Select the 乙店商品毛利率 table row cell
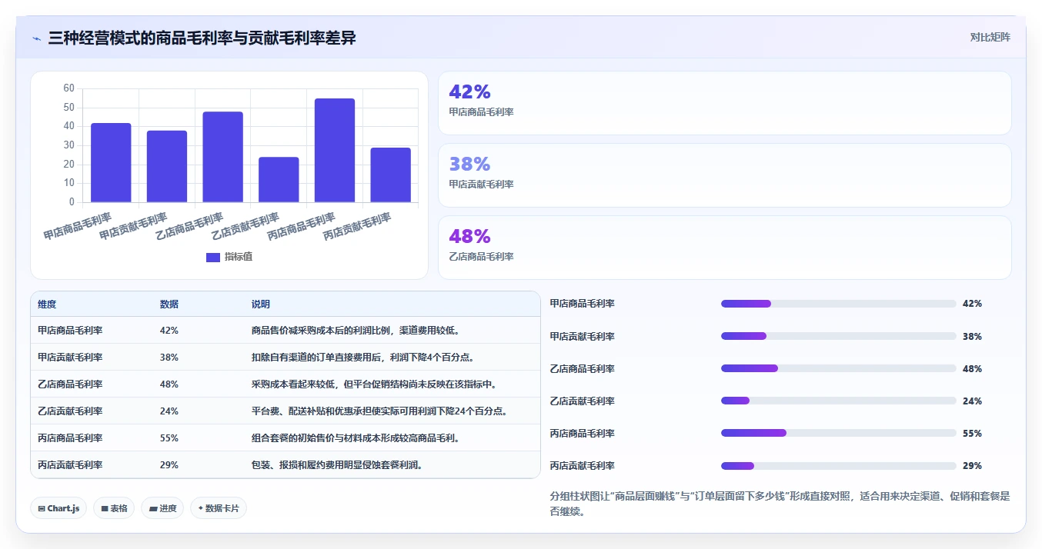 (70, 384)
